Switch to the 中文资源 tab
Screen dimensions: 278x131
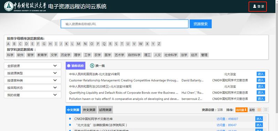click(73, 110)
